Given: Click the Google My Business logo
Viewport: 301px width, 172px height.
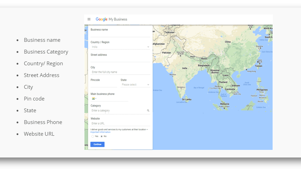Looking at the screenshot, I should click(x=111, y=19).
